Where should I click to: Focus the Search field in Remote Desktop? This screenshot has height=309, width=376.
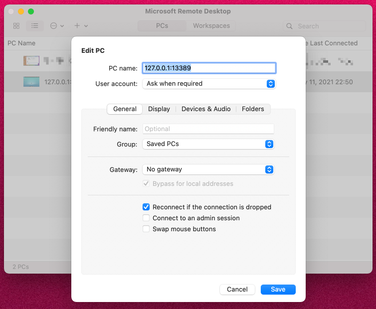pyautogui.click(x=324, y=26)
